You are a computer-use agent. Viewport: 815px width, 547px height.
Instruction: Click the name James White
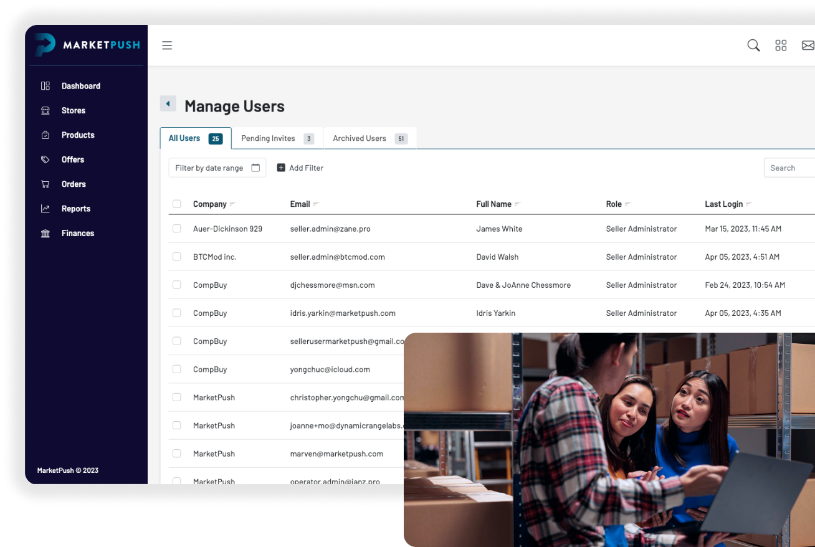click(499, 229)
